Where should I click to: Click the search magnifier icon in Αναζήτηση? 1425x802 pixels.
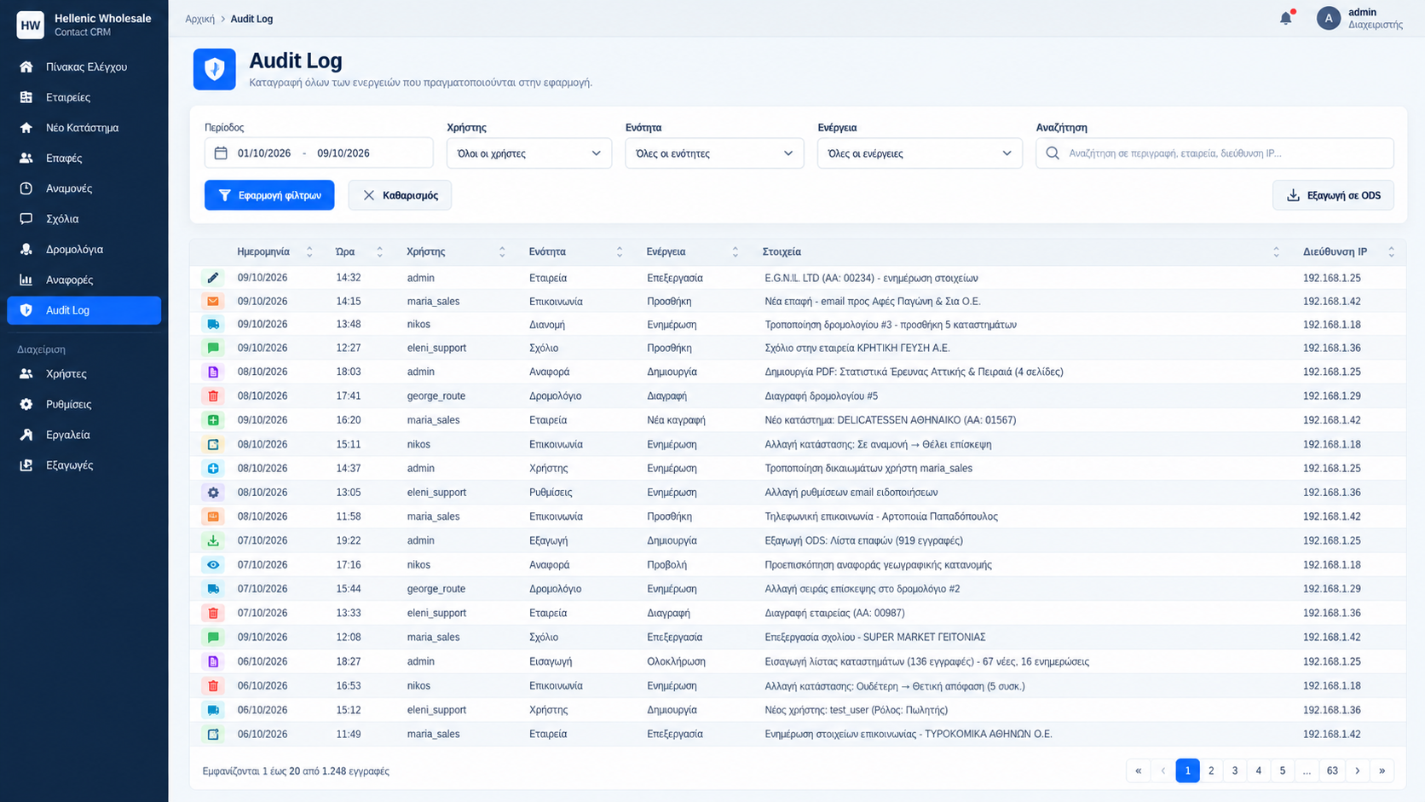point(1053,153)
